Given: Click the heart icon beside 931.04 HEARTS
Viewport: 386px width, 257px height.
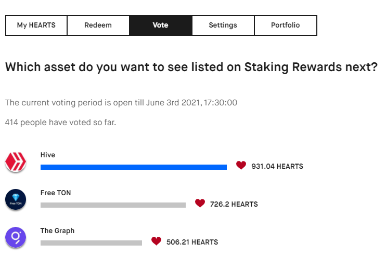Looking at the screenshot, I should coord(241,165).
